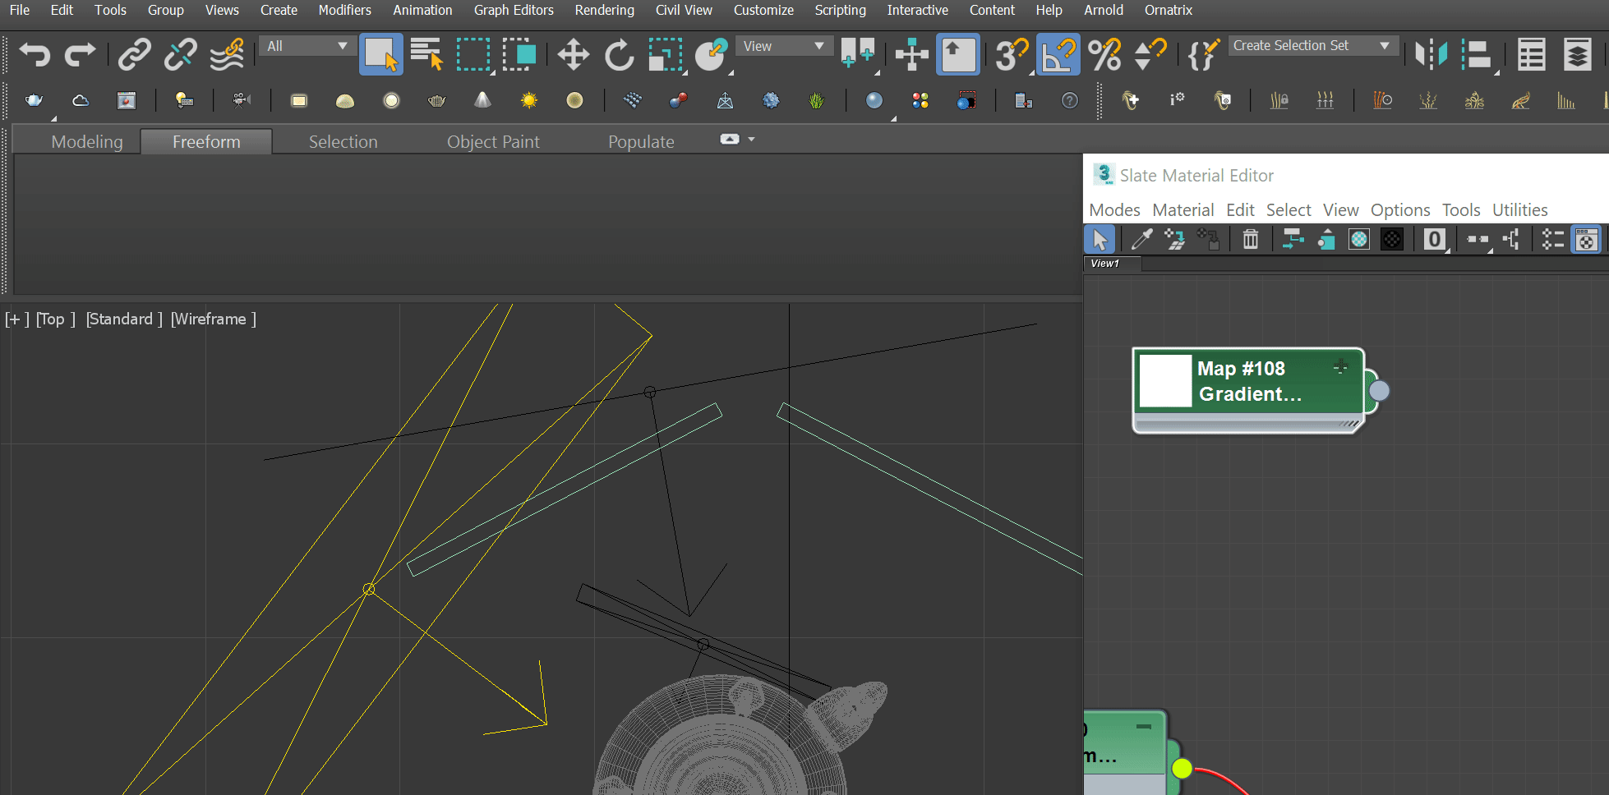
Task: Open the View reference coordinate dropdown
Action: tap(783, 46)
